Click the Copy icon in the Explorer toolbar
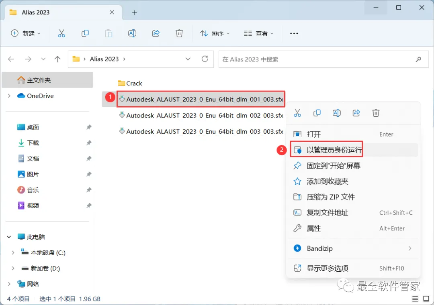The height and width of the screenshot is (305, 434). [x=85, y=33]
